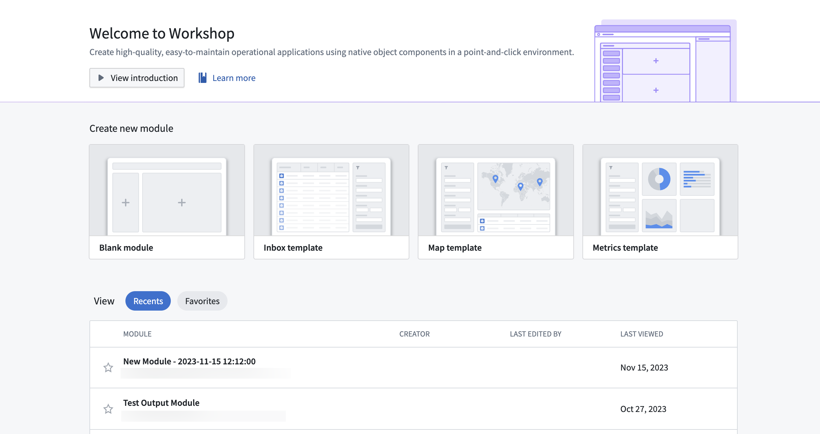Select the Blank module thumbnail preview

pyautogui.click(x=167, y=190)
